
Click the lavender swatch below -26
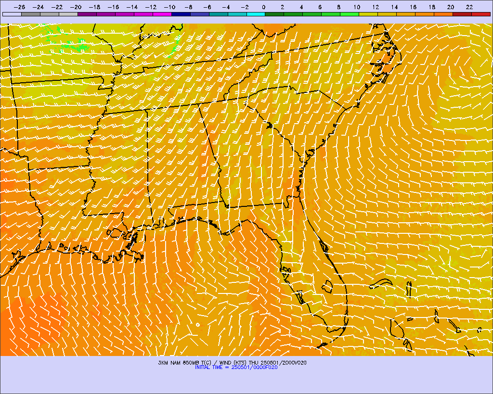point(12,14)
